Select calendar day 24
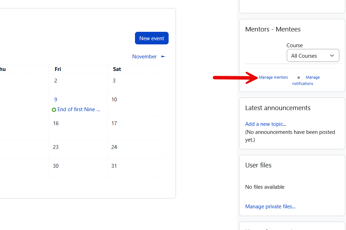Screen dimensions: 346x230 114,147
